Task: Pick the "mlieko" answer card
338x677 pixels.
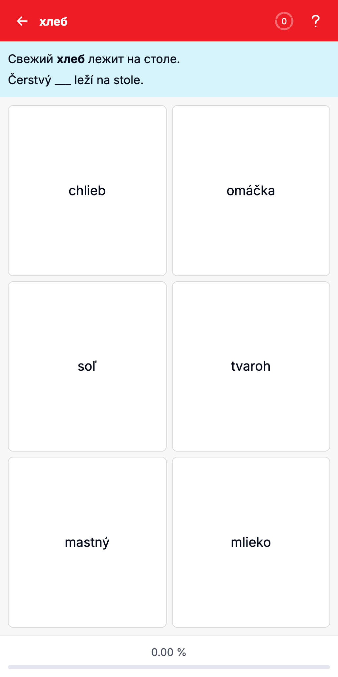Action: coord(251,542)
